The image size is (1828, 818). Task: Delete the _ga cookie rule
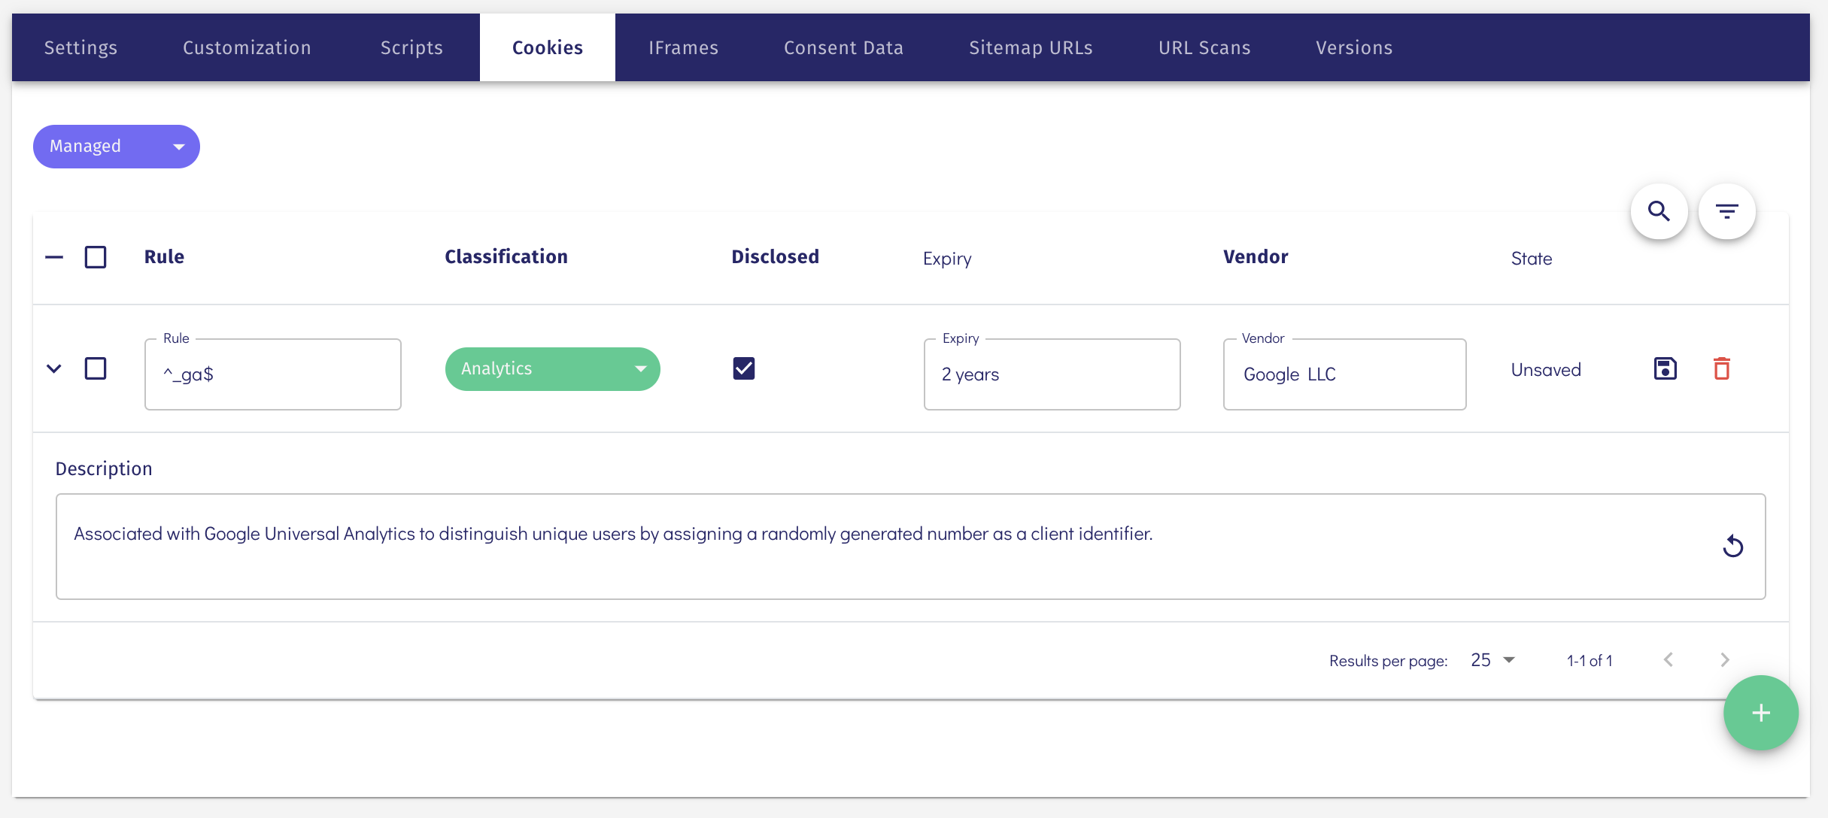click(1722, 368)
